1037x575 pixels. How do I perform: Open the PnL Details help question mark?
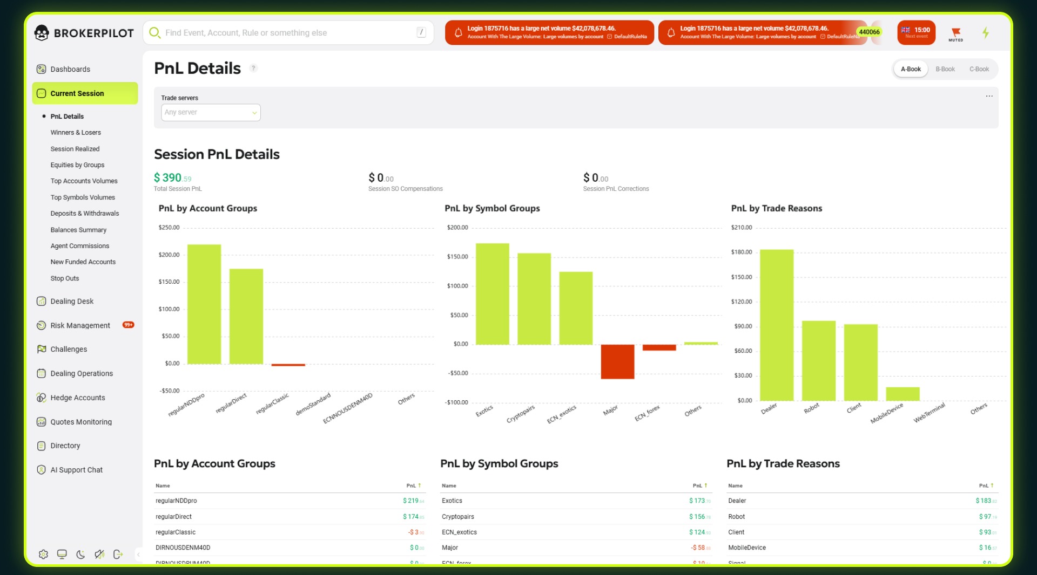pyautogui.click(x=253, y=68)
